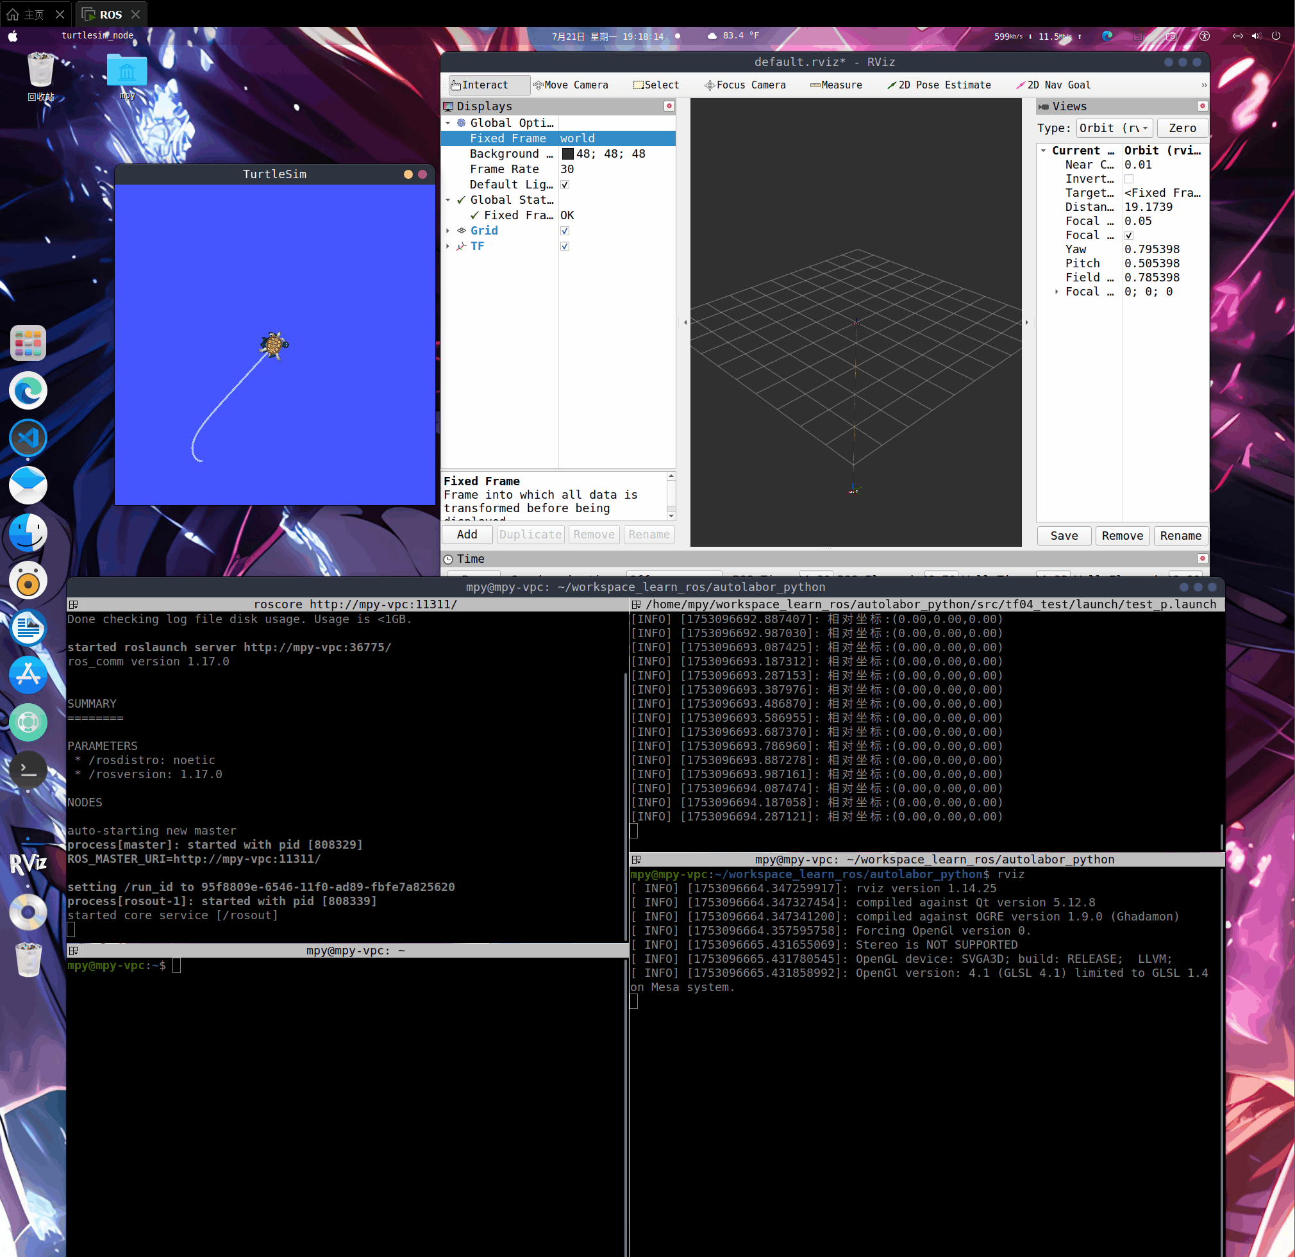Activate the Focus Camera tool
The width and height of the screenshot is (1295, 1257).
[745, 85]
